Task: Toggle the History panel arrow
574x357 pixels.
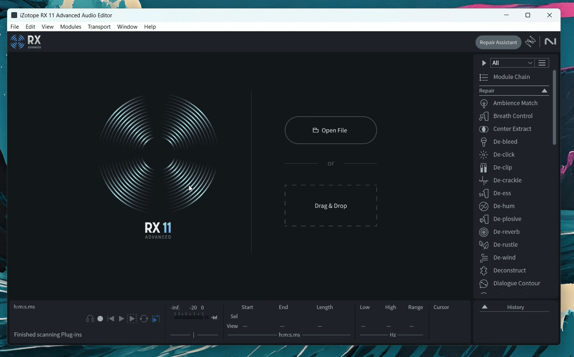Action: 485,307
